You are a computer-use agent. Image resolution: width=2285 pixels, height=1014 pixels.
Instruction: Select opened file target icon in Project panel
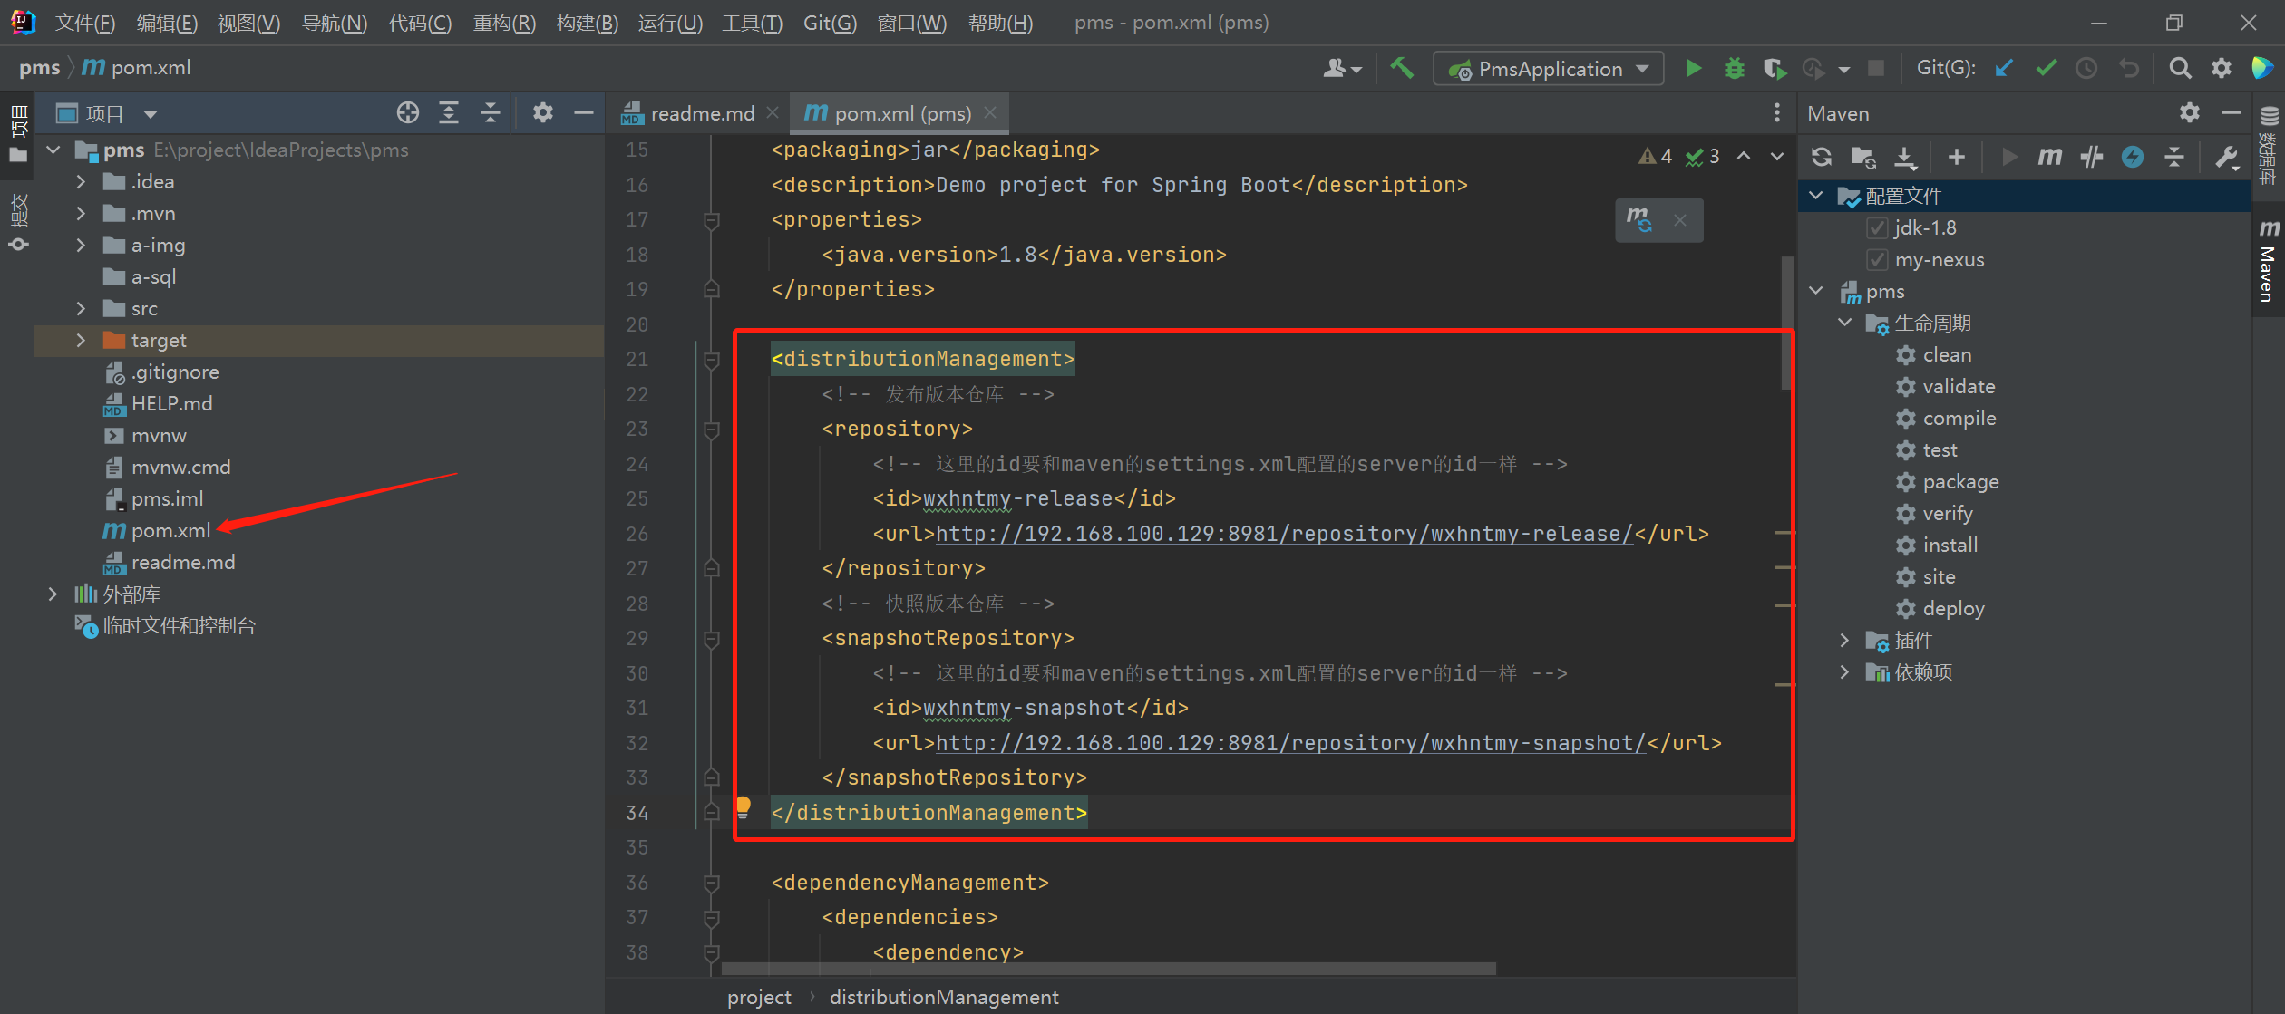[408, 113]
